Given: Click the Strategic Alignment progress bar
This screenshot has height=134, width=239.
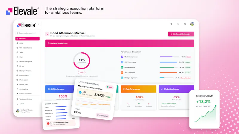Looking at the screenshot, I should tap(167, 78).
